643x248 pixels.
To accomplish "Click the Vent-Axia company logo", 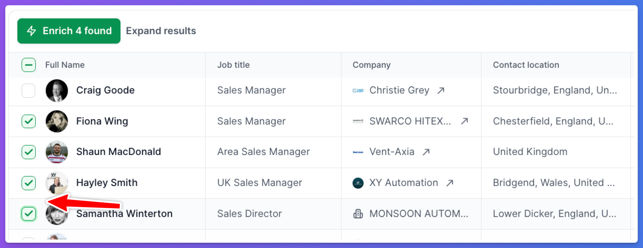I will click(358, 152).
